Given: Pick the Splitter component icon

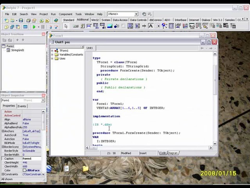Looking at the screenshot, I should pyautogui.click(x=144, y=26).
